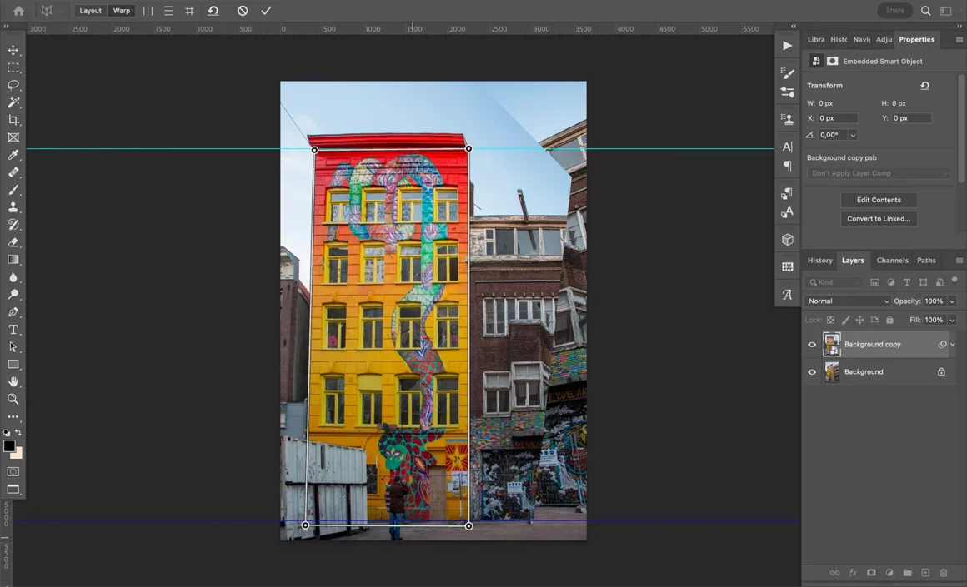967x587 pixels.
Task: Select the Zoom tool in the toolbar
Action: click(x=13, y=399)
